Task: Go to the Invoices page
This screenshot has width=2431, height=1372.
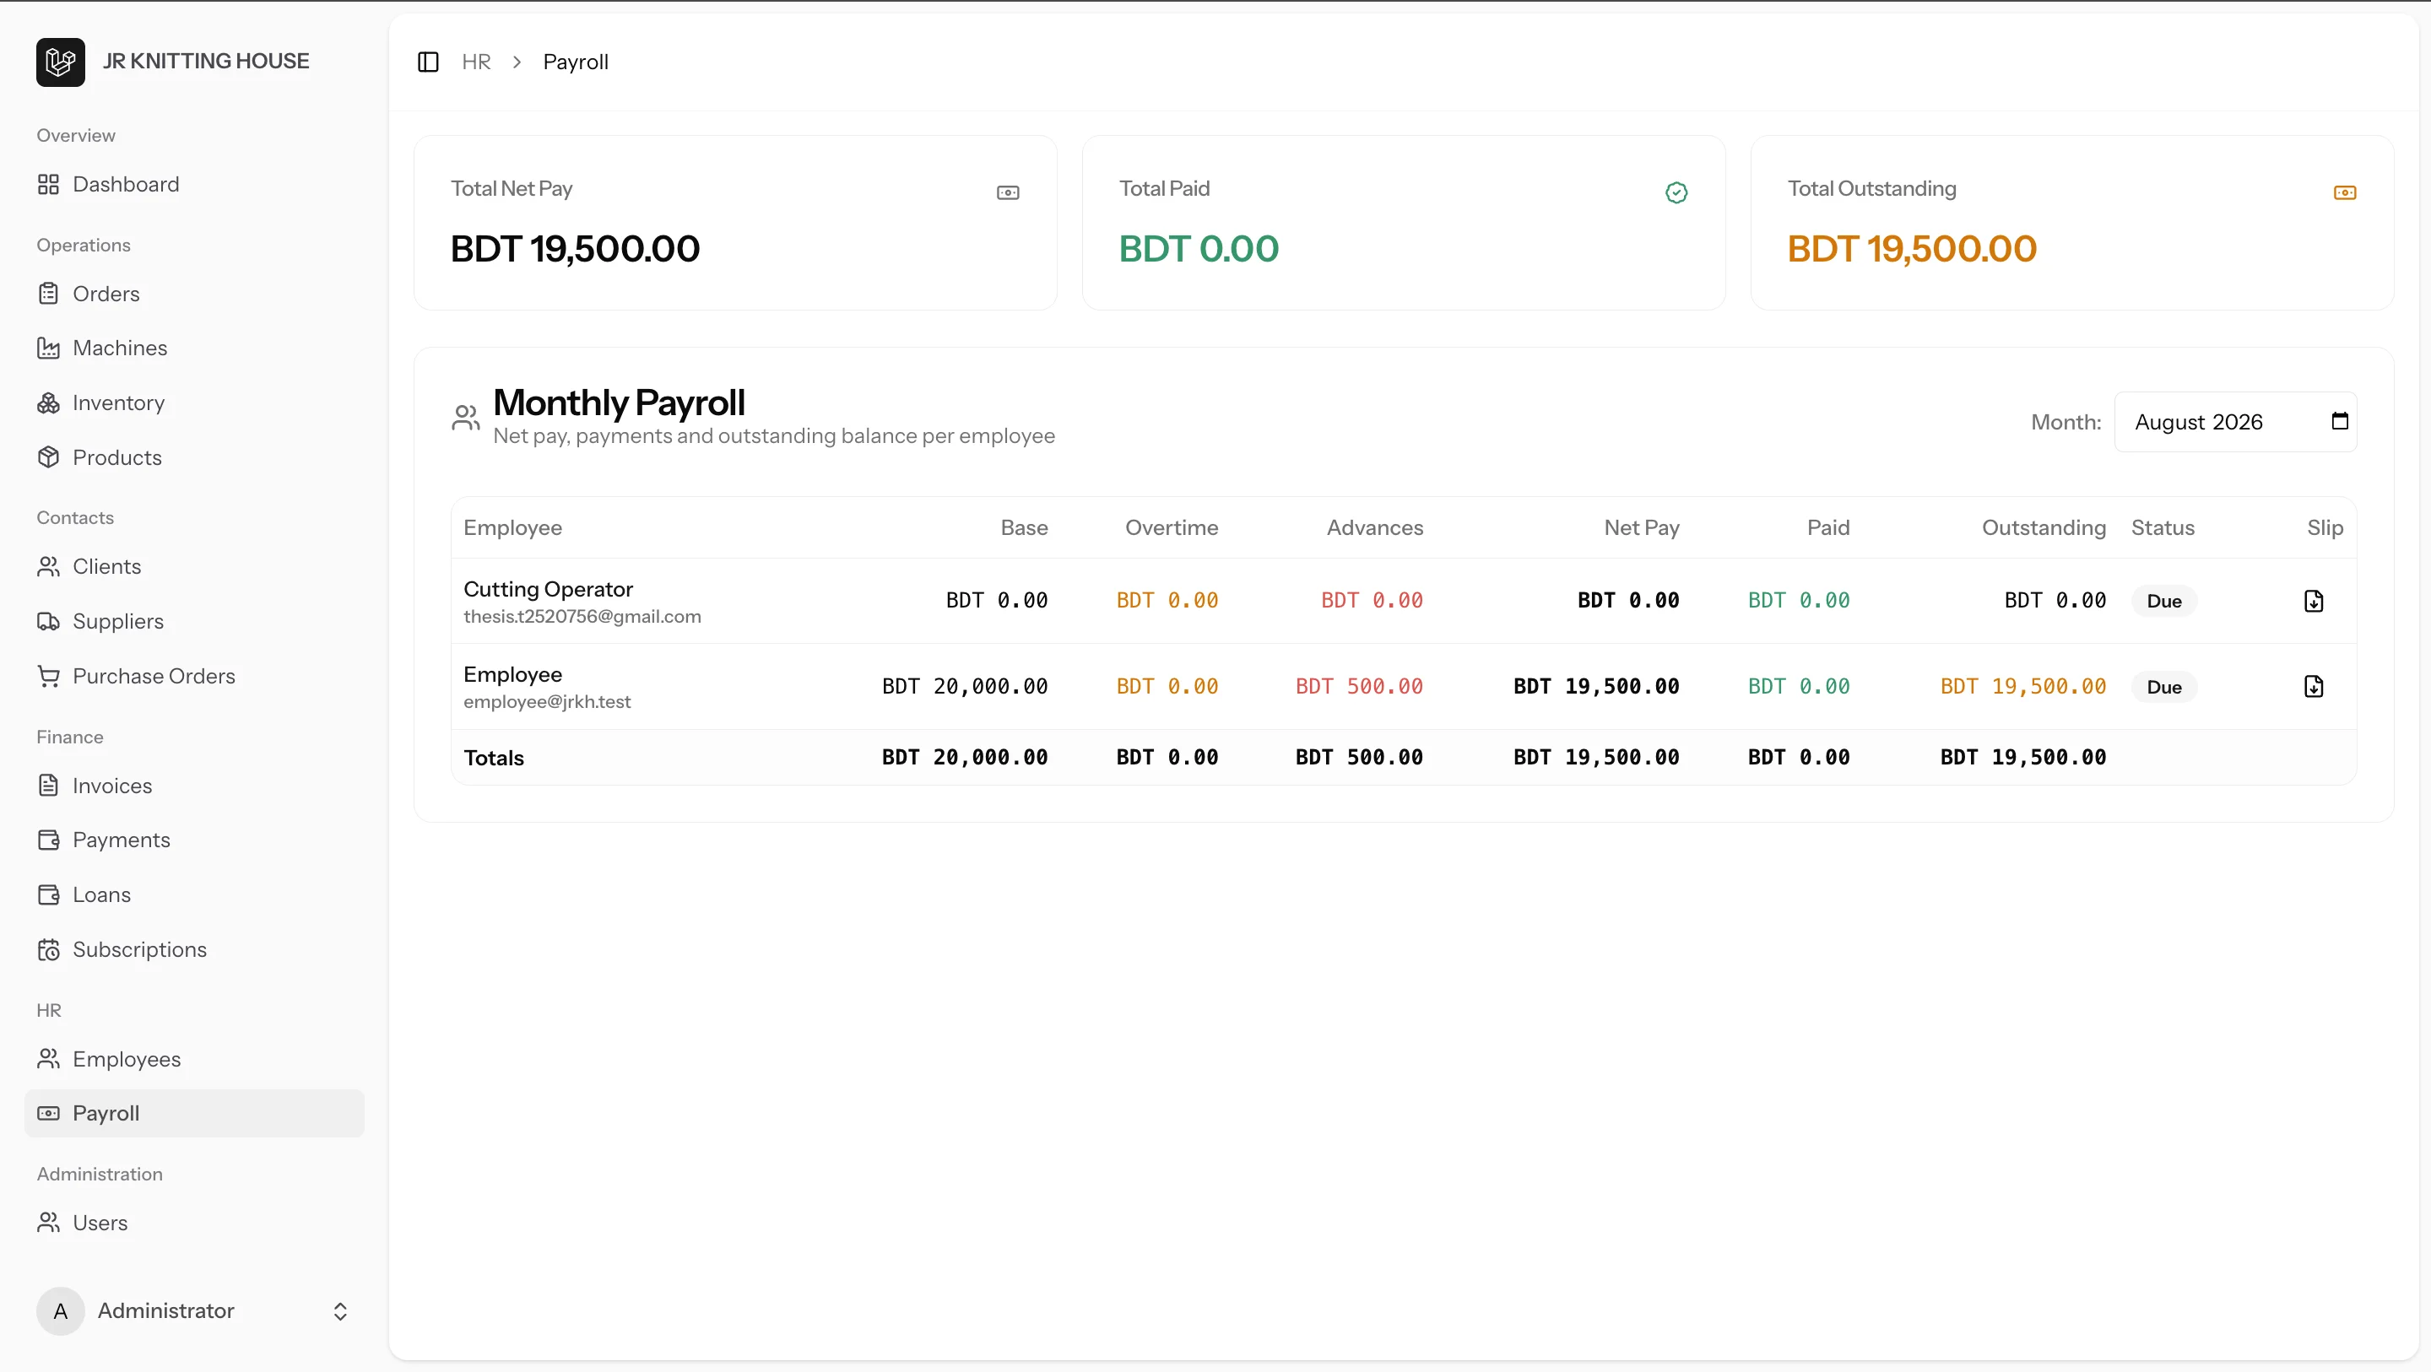Action: pos(194,785)
